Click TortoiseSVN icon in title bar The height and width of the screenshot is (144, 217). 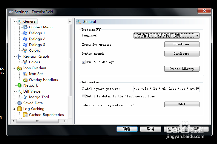click(x=11, y=12)
